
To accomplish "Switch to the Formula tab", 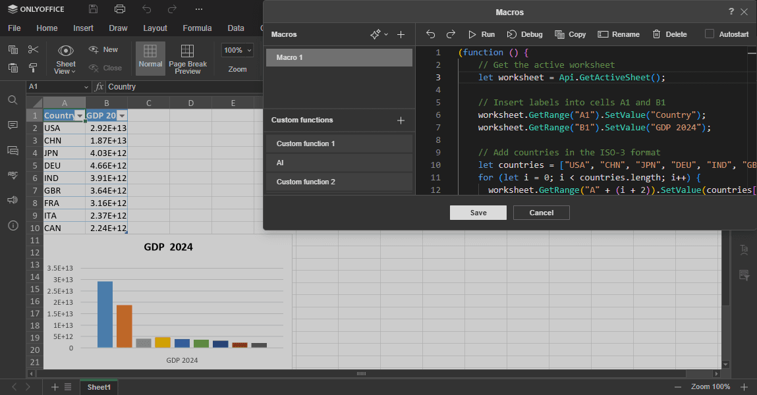I will point(197,28).
